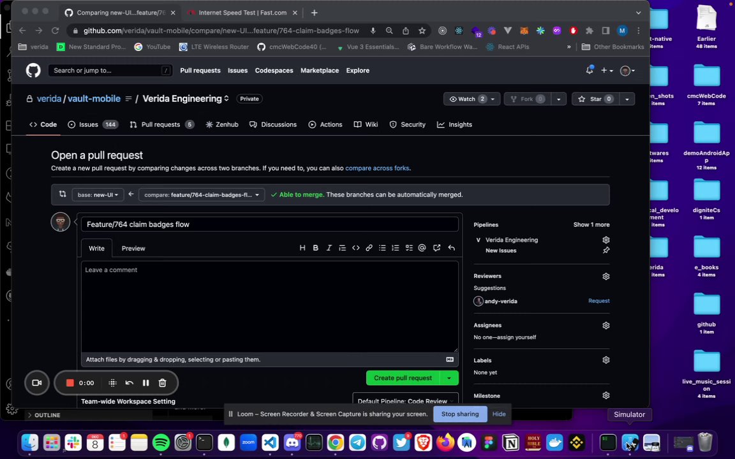The height and width of the screenshot is (459, 735).
Task: Open Assignees settings gear
Action: [606, 326]
